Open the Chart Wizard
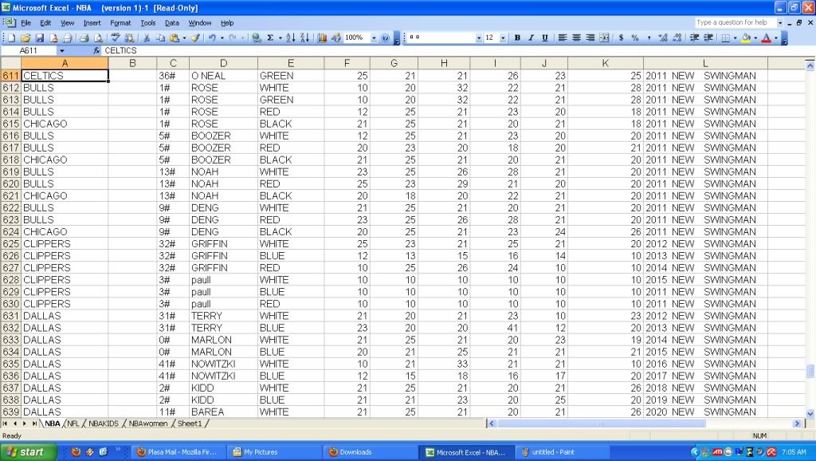Image resolution: width=816 pixels, height=461 pixels. tap(322, 38)
